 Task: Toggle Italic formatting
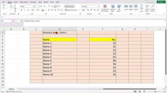25,10
